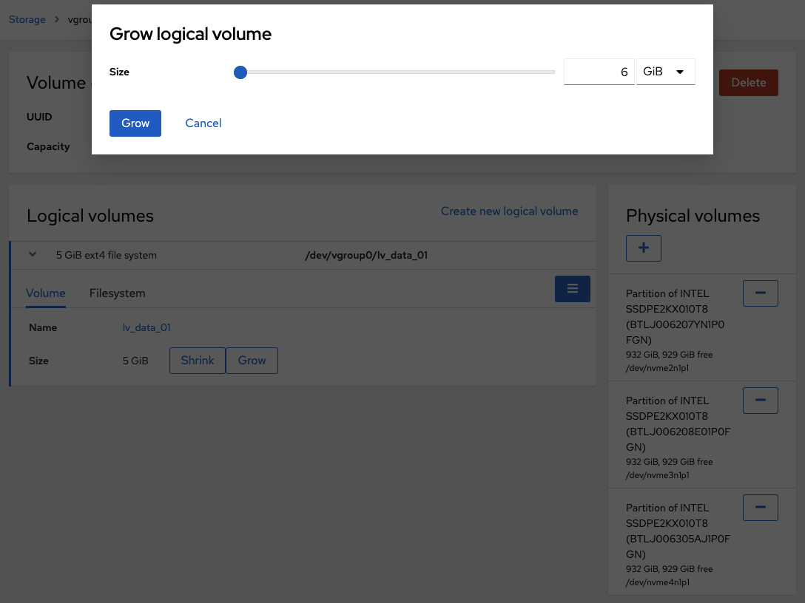Click the middle of the size slider track

coord(397,72)
